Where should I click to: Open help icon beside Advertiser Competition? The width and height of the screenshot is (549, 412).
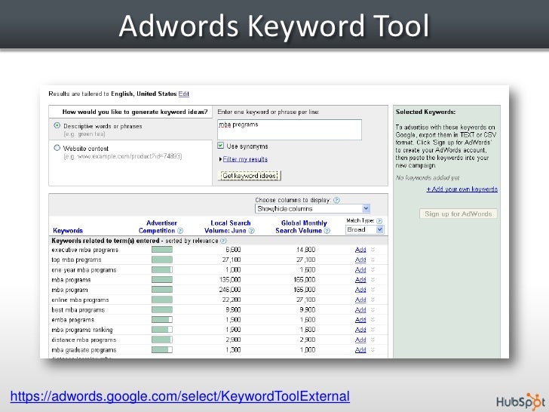(180, 231)
